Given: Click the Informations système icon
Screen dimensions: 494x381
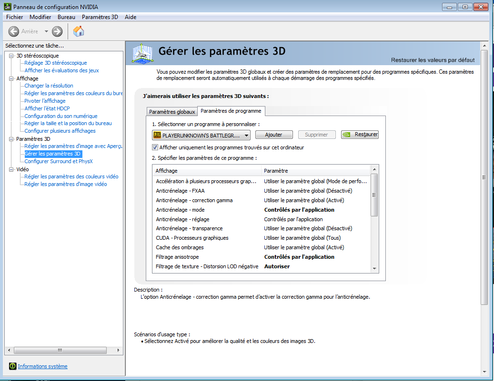Looking at the screenshot, I should click(13, 366).
